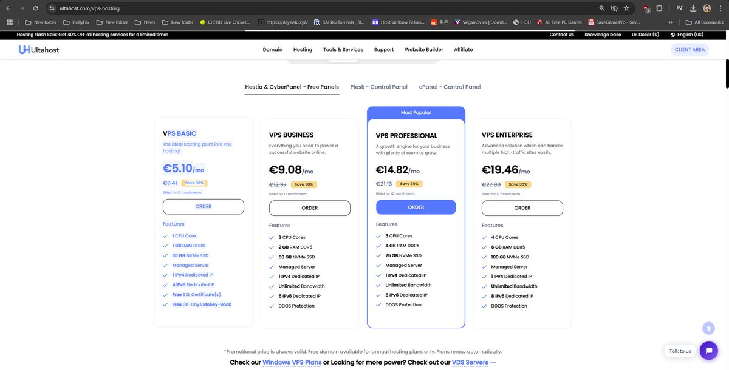Screen dimensions: 729x370
Task: Select the Hestia & CyberPanel - Free Panels tab
Action: coord(292,87)
